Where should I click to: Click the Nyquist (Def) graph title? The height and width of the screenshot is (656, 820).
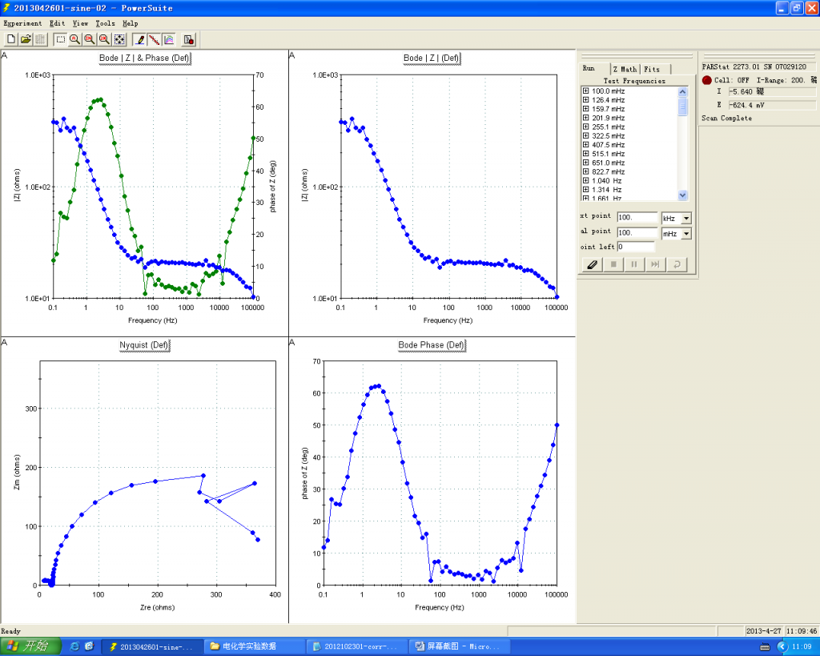pyautogui.click(x=144, y=345)
